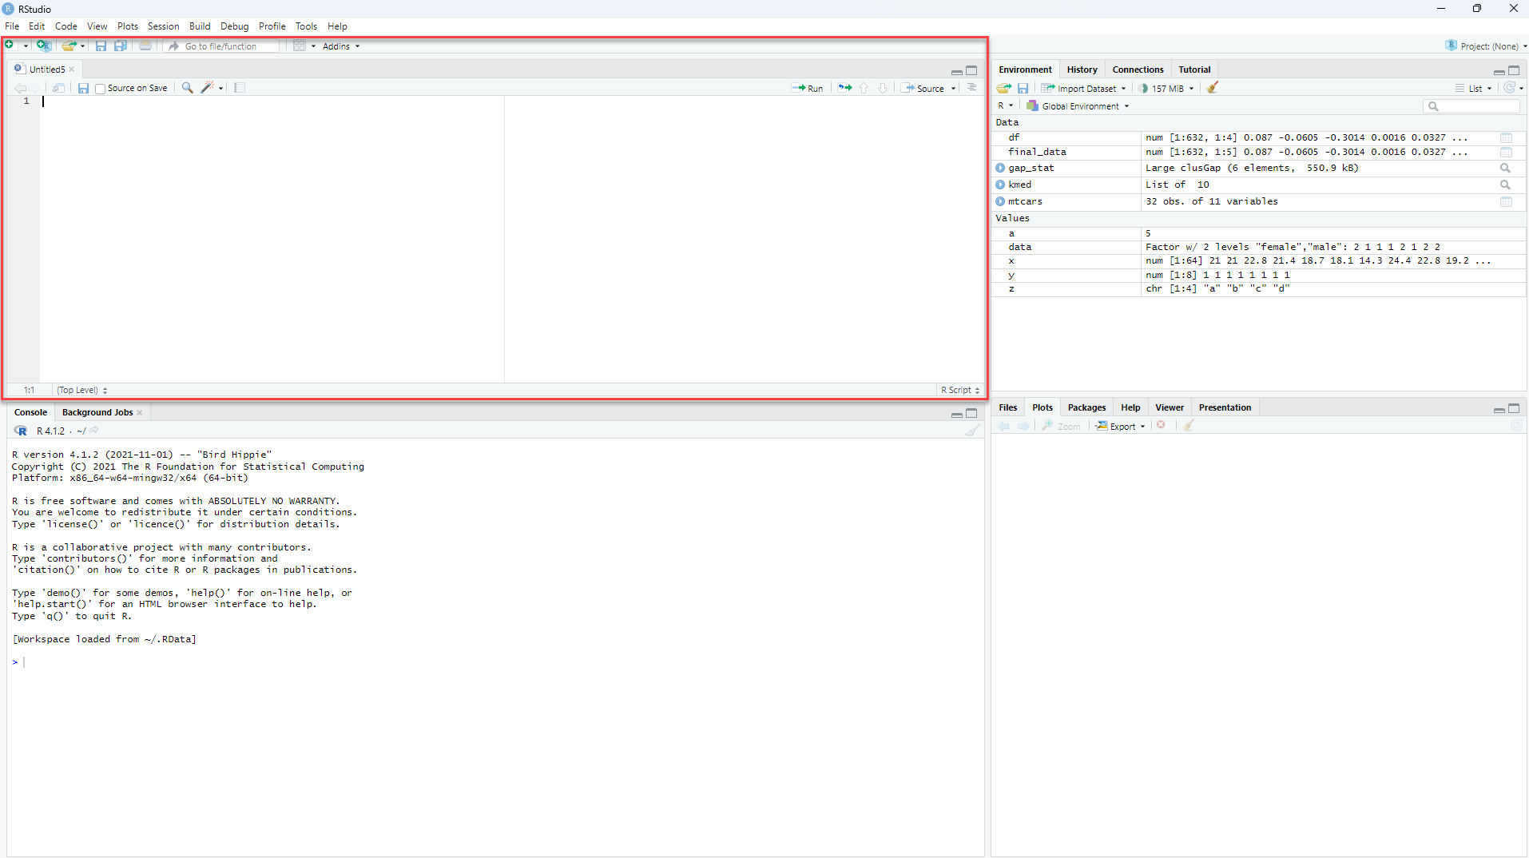Viewport: 1529px width, 858px height.
Task: Inspect the gap_stat object with its magnifier icon
Action: (1505, 168)
